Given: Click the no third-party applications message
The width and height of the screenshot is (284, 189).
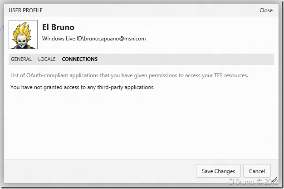Looking at the screenshot, I should pos(82,87).
